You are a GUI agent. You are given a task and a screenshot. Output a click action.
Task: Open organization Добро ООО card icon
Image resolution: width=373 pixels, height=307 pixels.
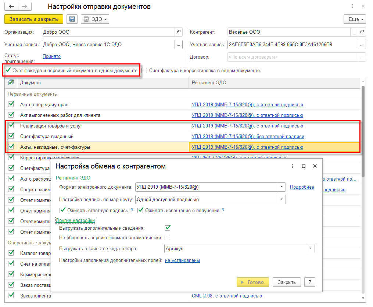tap(179, 32)
